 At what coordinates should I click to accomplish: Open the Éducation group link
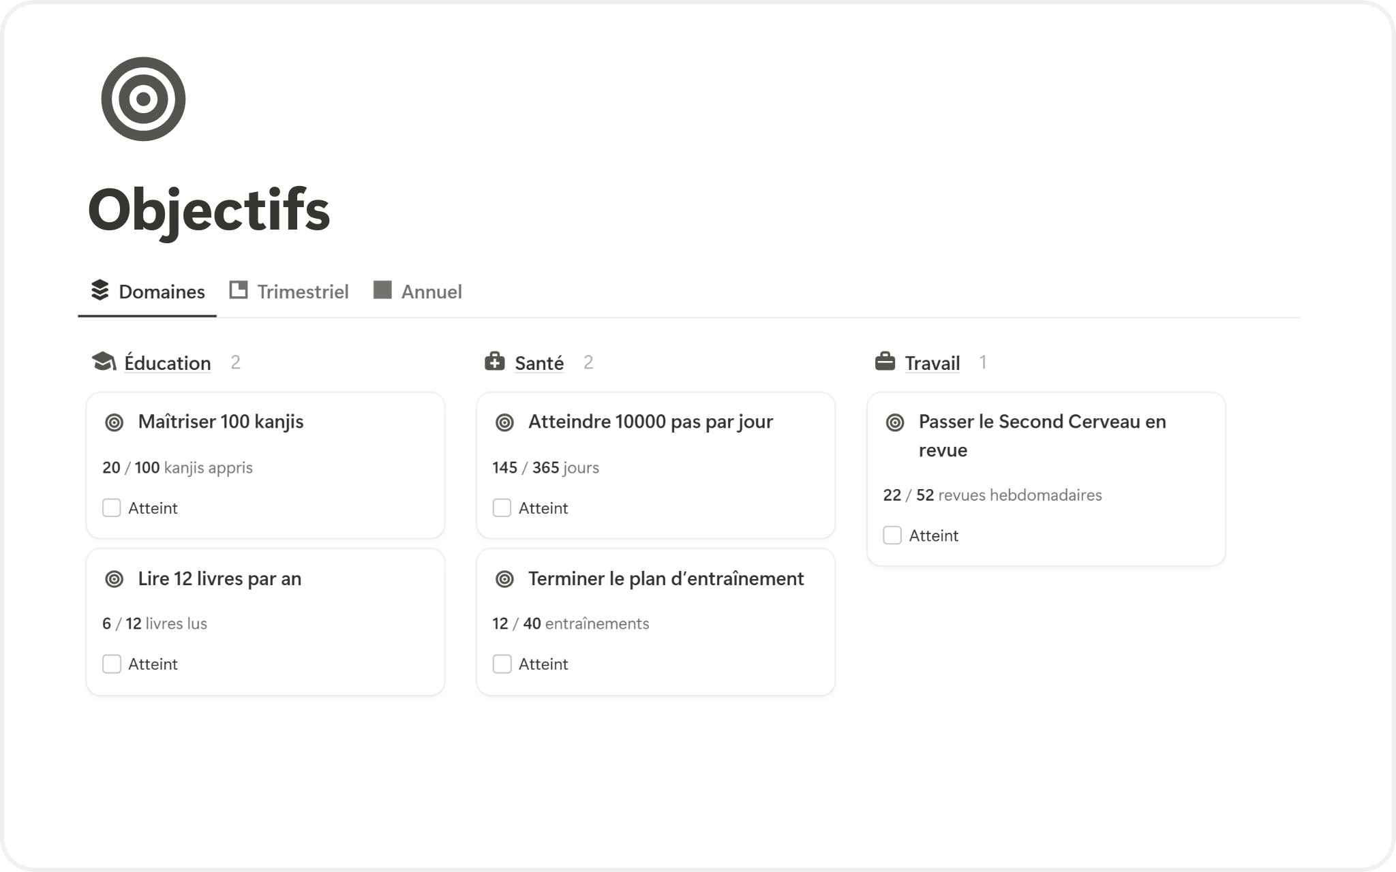click(x=168, y=363)
